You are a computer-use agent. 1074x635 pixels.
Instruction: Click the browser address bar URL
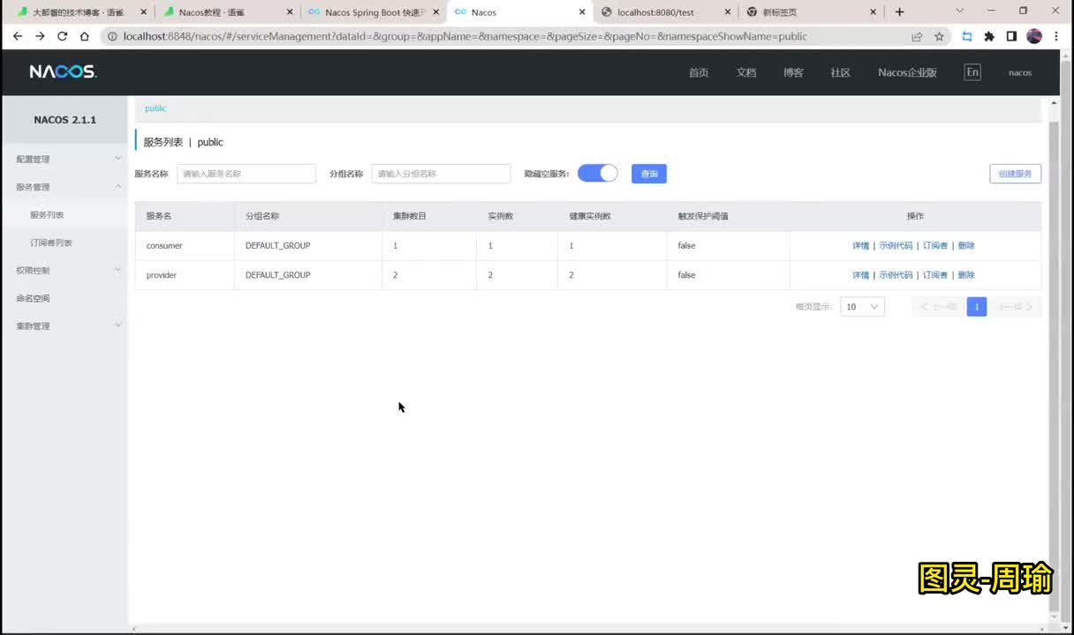pyautogui.click(x=465, y=36)
